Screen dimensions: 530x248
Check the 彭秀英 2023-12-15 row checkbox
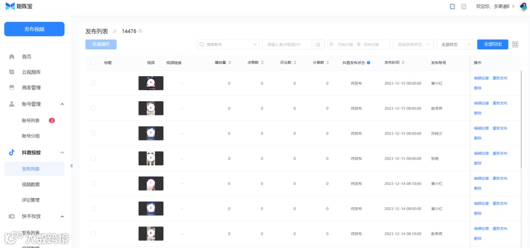click(x=93, y=108)
